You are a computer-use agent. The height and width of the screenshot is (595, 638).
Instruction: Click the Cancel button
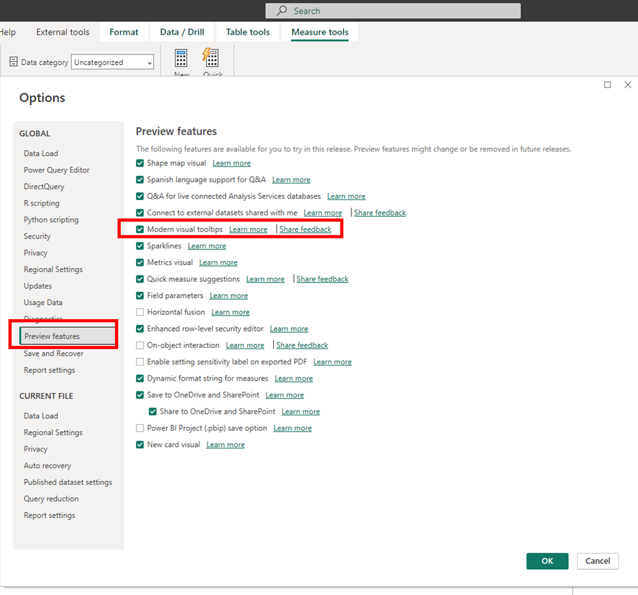point(598,561)
